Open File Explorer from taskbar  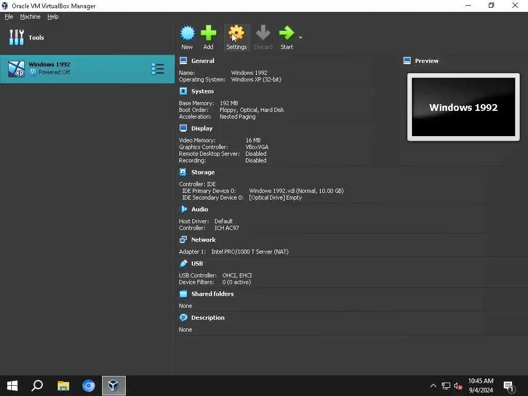tap(63, 386)
